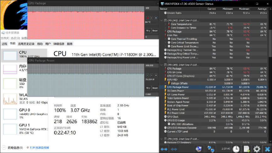Click Reset in CPU Package Power graph
Image resolution: width=272 pixels, height=153 pixels.
[x=155, y=88]
